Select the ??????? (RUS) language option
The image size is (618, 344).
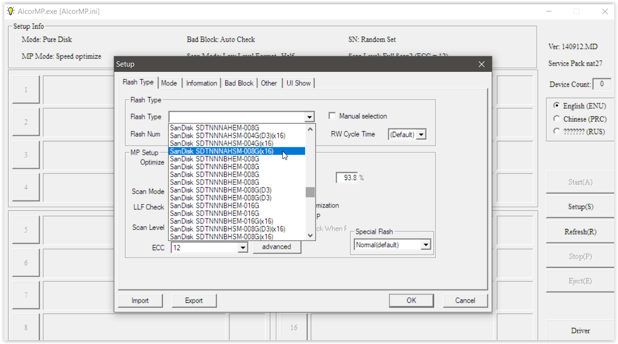pyautogui.click(x=580, y=131)
